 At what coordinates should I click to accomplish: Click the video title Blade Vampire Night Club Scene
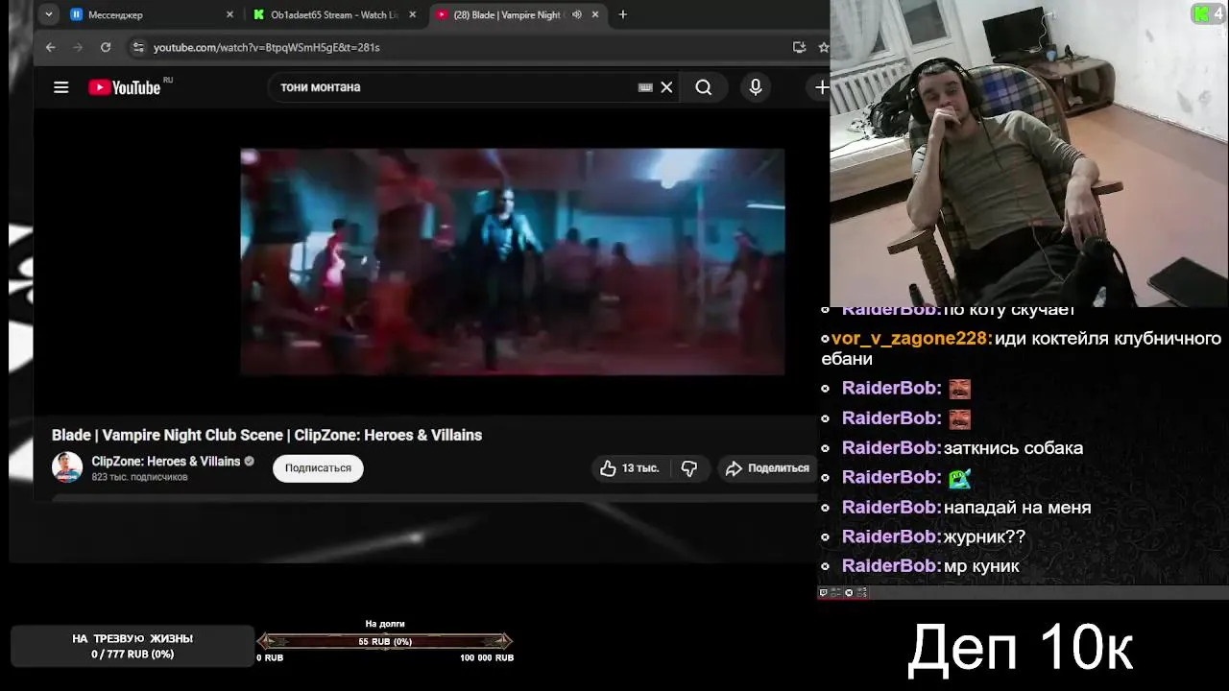click(x=267, y=435)
